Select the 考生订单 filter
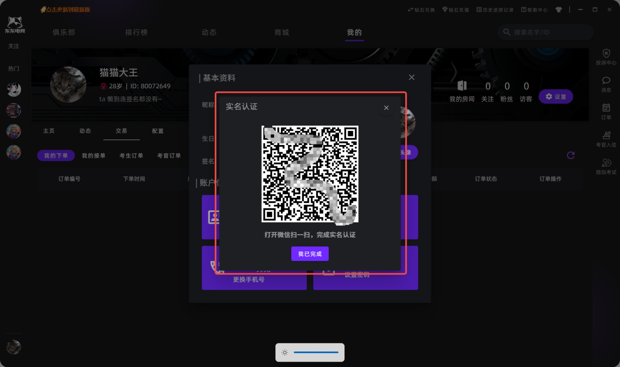 tap(131, 155)
